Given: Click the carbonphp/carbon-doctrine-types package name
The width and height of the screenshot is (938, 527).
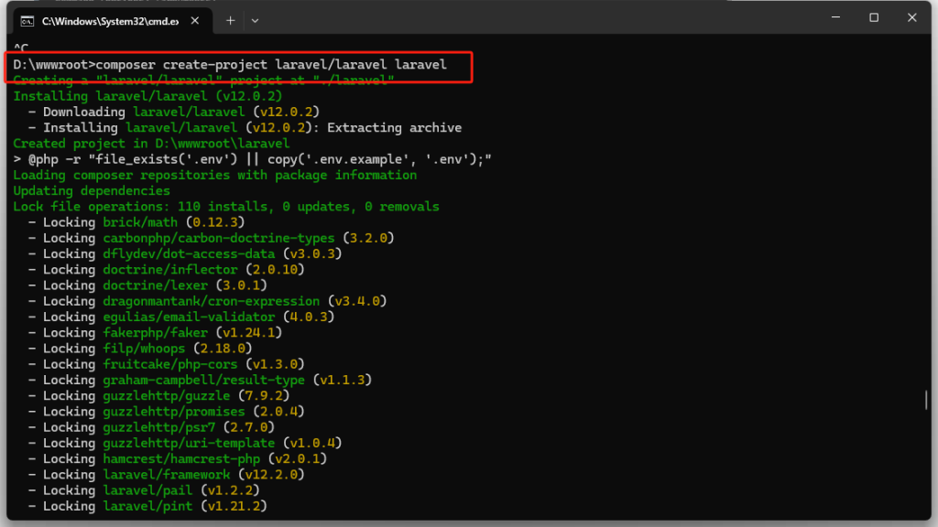Looking at the screenshot, I should 218,238.
